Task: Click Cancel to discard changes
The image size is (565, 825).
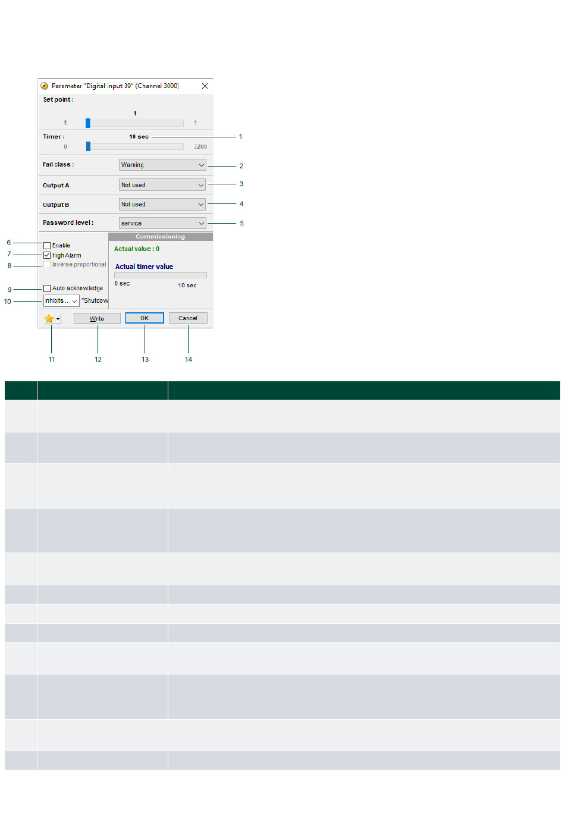Action: click(188, 318)
